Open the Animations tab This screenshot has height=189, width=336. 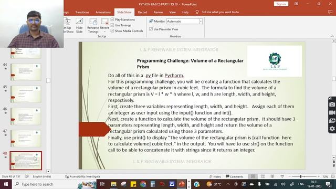tap(103, 12)
